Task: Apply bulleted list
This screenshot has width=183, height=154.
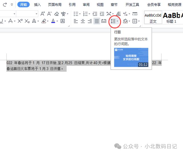Action: tap(76, 14)
